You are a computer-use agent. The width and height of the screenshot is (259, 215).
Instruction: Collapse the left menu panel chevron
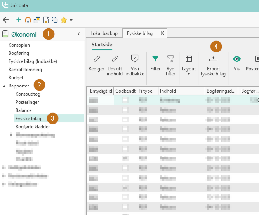[x=79, y=34]
